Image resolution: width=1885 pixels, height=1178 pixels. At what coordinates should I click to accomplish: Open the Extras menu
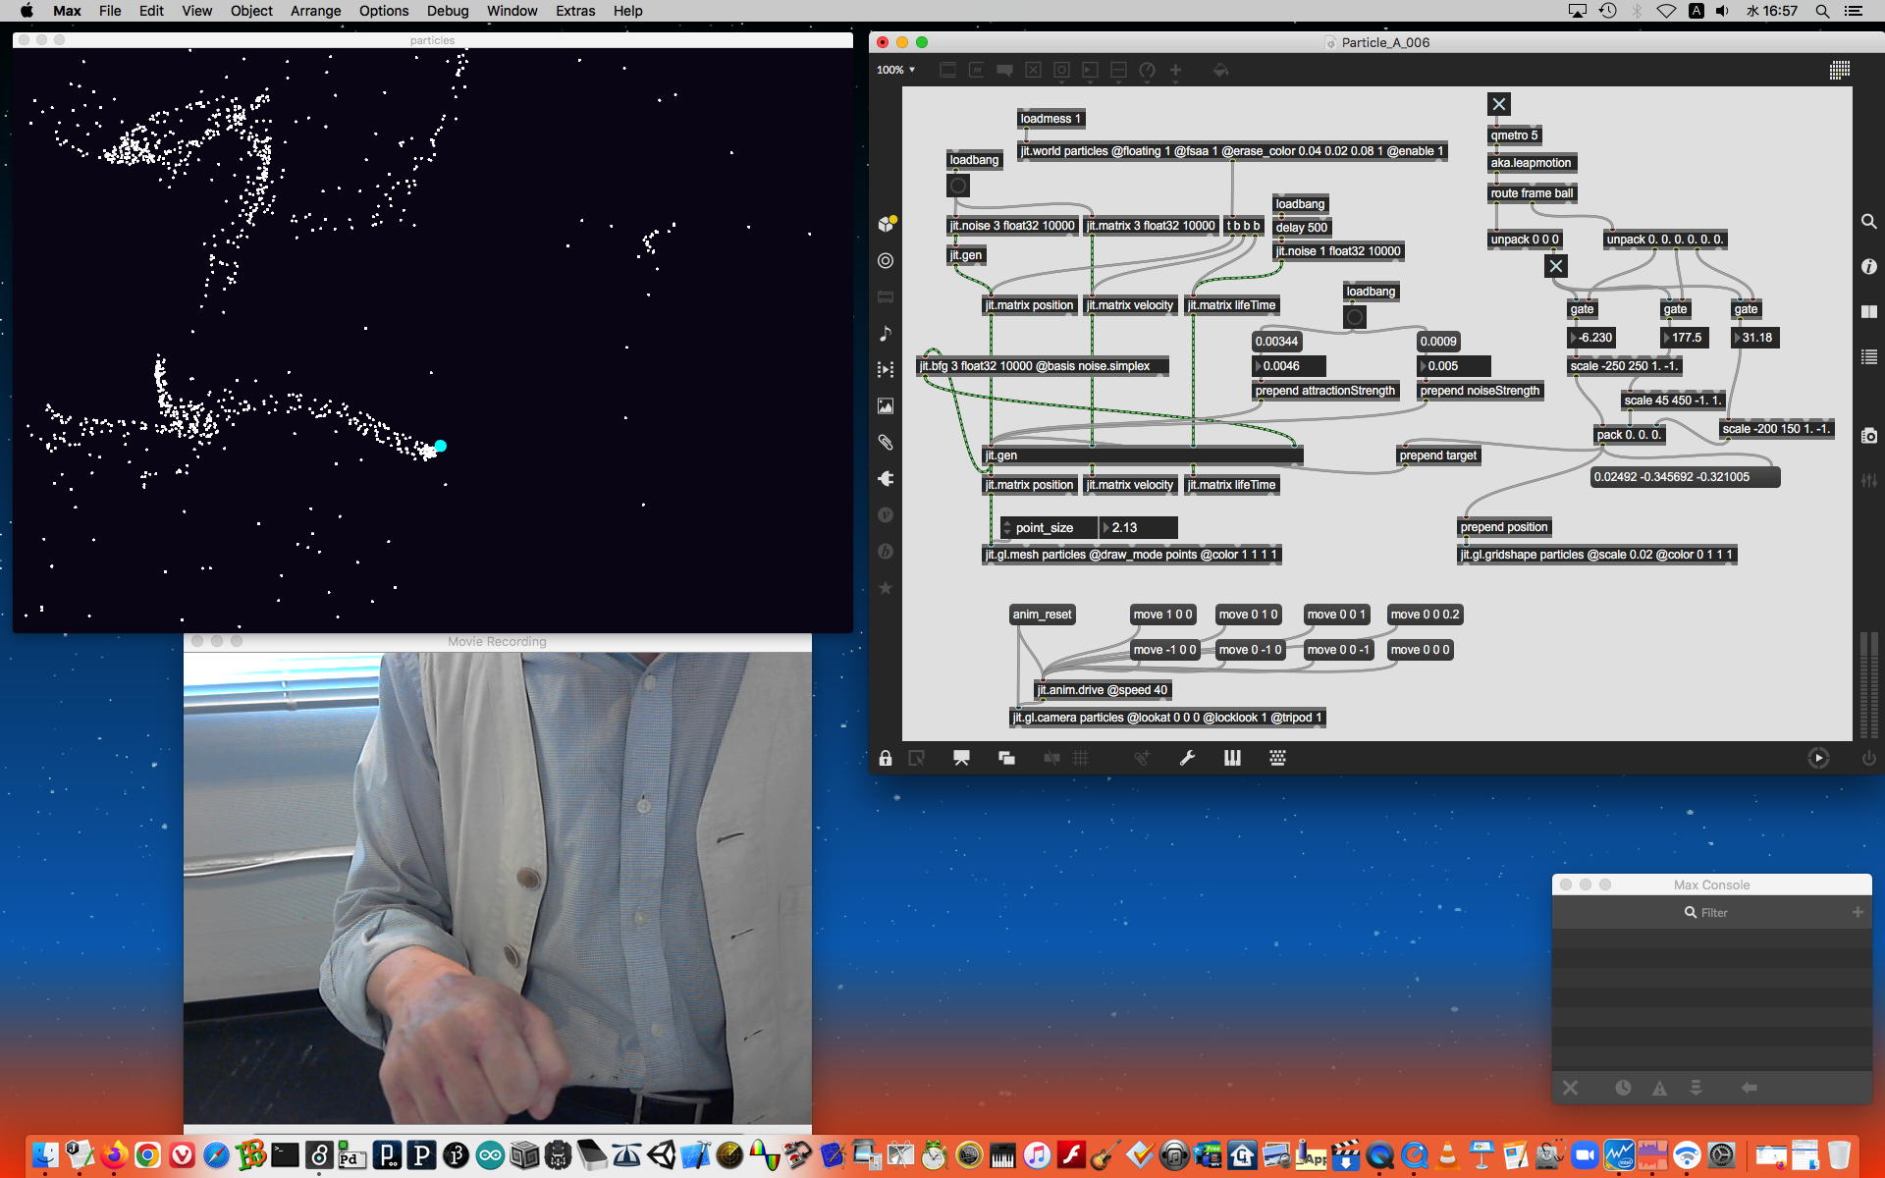coord(574,11)
